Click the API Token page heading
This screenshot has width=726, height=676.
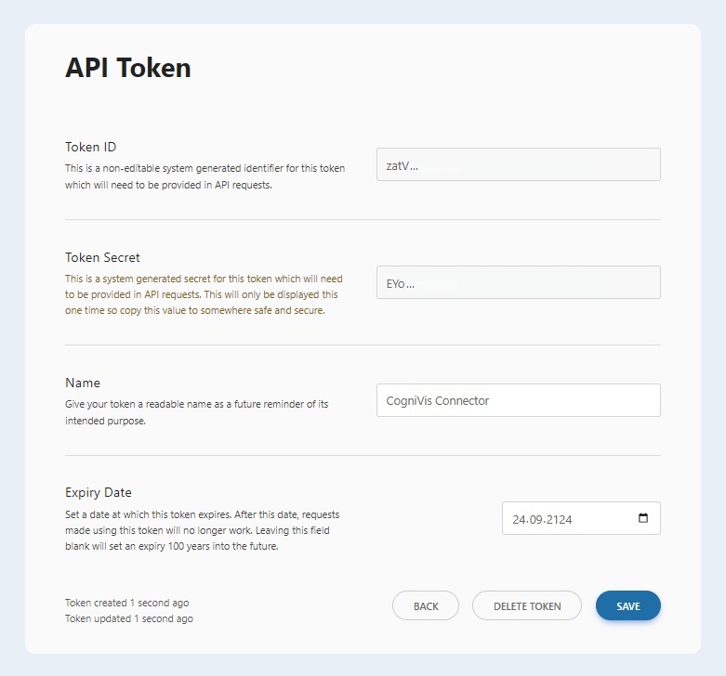click(127, 68)
